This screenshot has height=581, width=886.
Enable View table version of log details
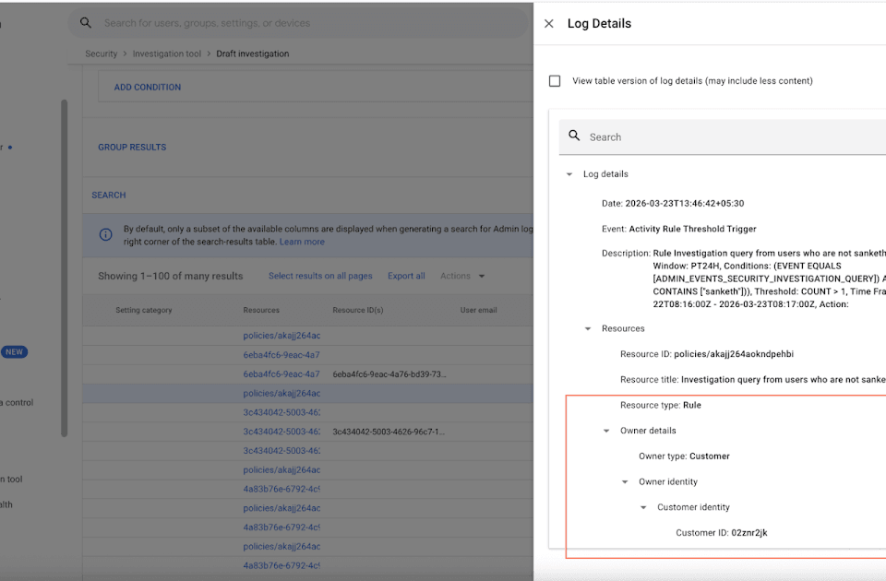[x=555, y=81]
